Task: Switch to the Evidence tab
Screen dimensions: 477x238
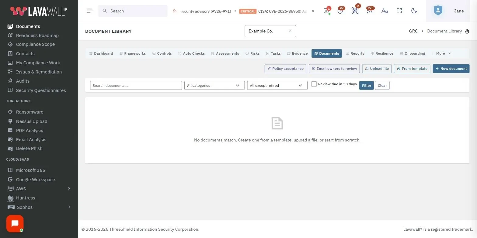Action: tap(298, 53)
